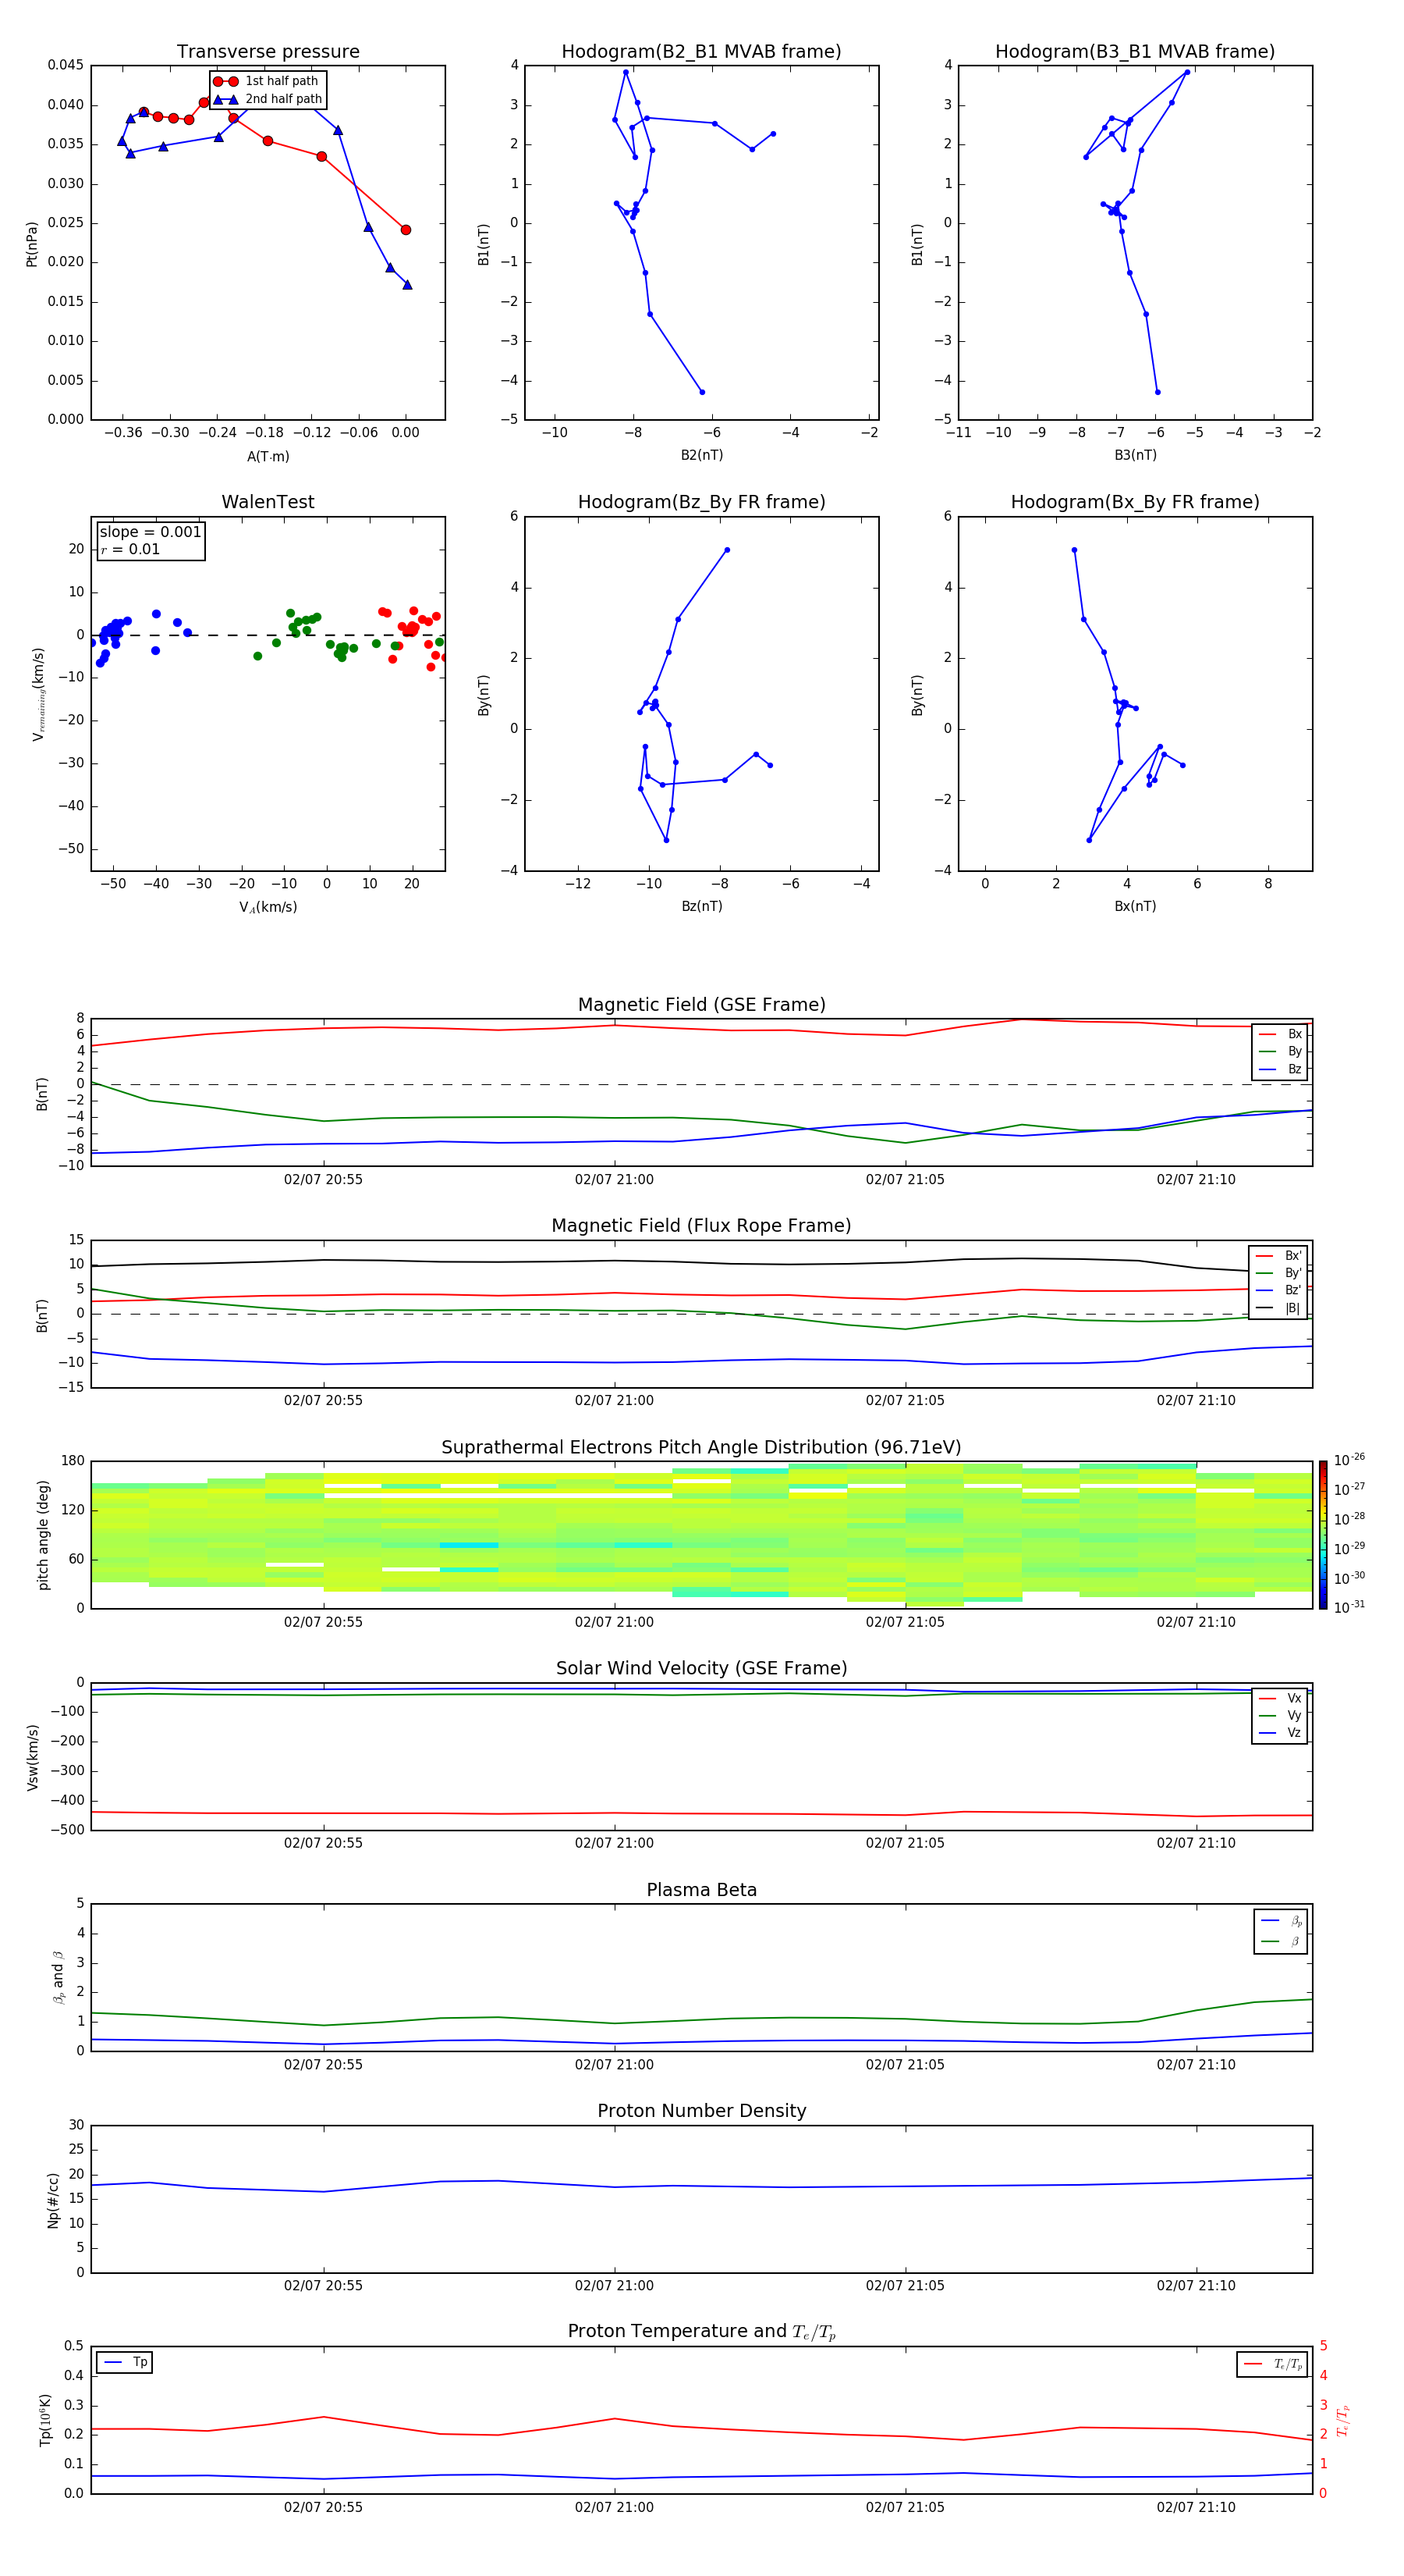This screenshot has width=1404, height=2576.
Task: Click the "Magnetic Field (Flux Rope Frame)" title
Action: 701,1226
